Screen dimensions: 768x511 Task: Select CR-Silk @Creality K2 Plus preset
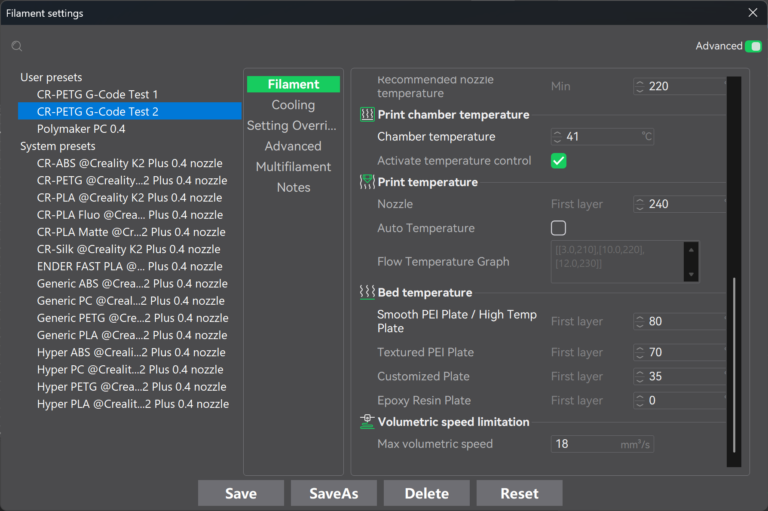[130, 249]
